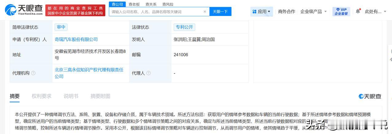
Task: Click the 天眼一下 search button
Action: pos(220,12)
